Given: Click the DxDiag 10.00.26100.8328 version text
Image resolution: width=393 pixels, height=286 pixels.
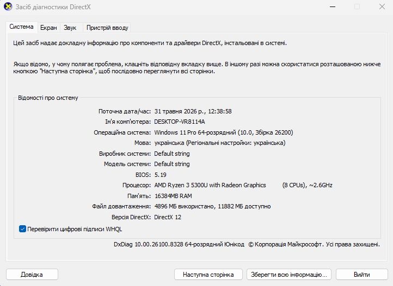Looking at the screenshot, I should pos(179,244).
